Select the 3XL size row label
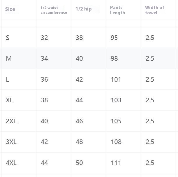178x177 pixels. (11, 142)
